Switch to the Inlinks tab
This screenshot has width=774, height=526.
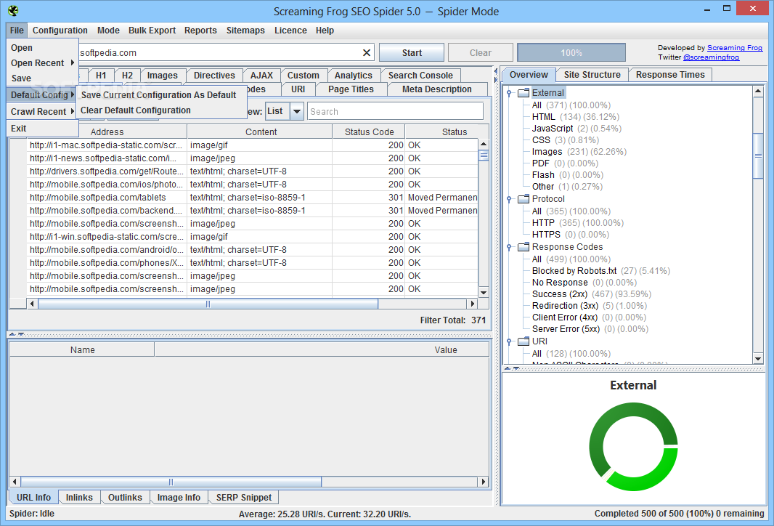click(x=79, y=498)
